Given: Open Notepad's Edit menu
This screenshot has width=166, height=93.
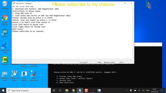Looking at the screenshot, I should click(17, 6).
